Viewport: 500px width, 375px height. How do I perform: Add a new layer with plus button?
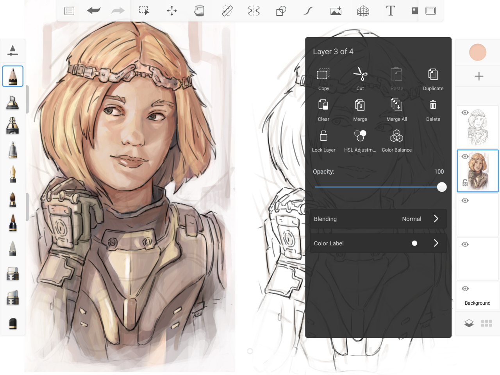[479, 76]
